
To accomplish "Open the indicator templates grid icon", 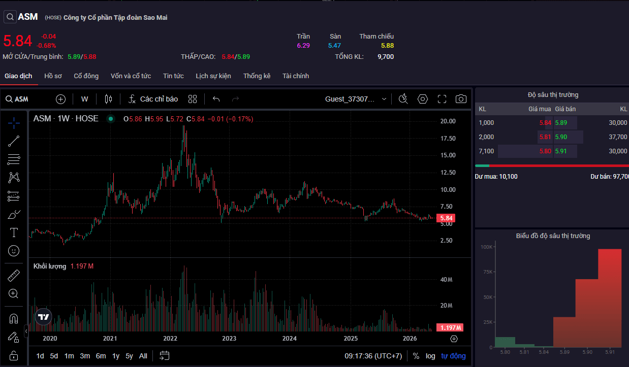I will pos(193,99).
